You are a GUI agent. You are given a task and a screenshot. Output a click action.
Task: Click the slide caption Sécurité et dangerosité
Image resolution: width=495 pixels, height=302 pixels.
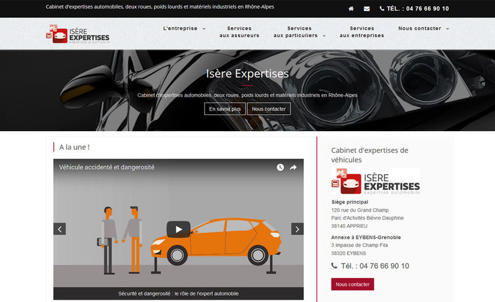178,293
